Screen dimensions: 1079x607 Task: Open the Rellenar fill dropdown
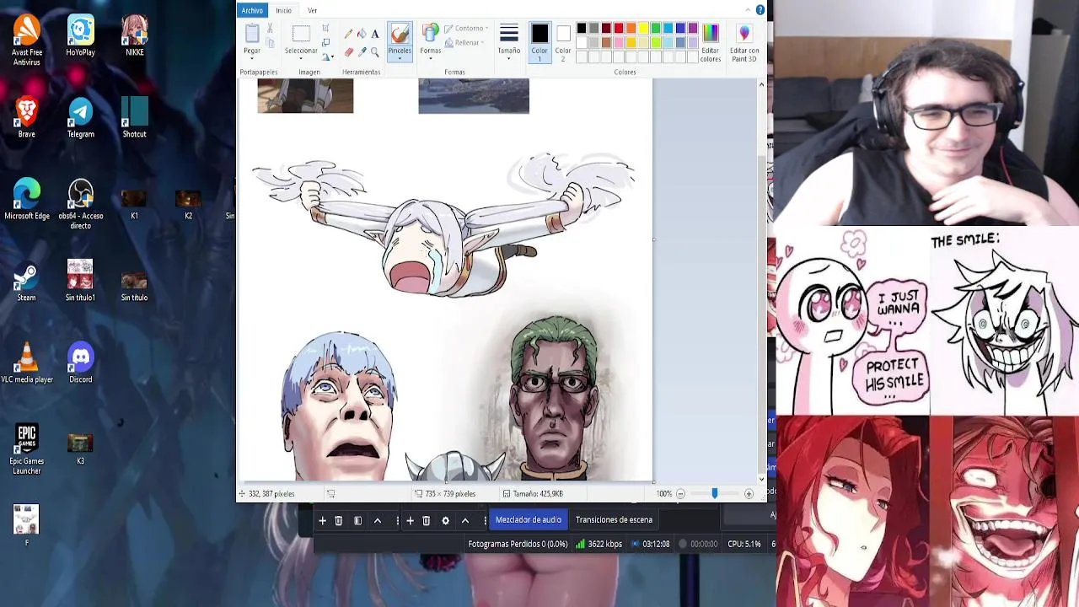[x=463, y=43]
